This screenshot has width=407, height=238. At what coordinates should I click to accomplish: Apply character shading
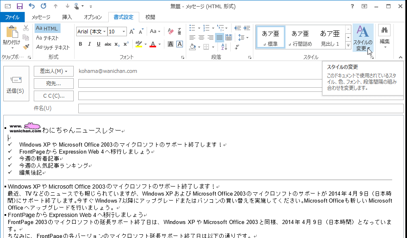170,44
